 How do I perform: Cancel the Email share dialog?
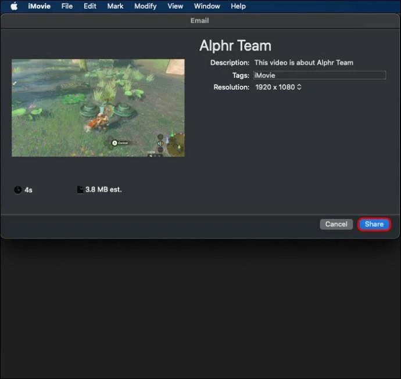coord(336,224)
